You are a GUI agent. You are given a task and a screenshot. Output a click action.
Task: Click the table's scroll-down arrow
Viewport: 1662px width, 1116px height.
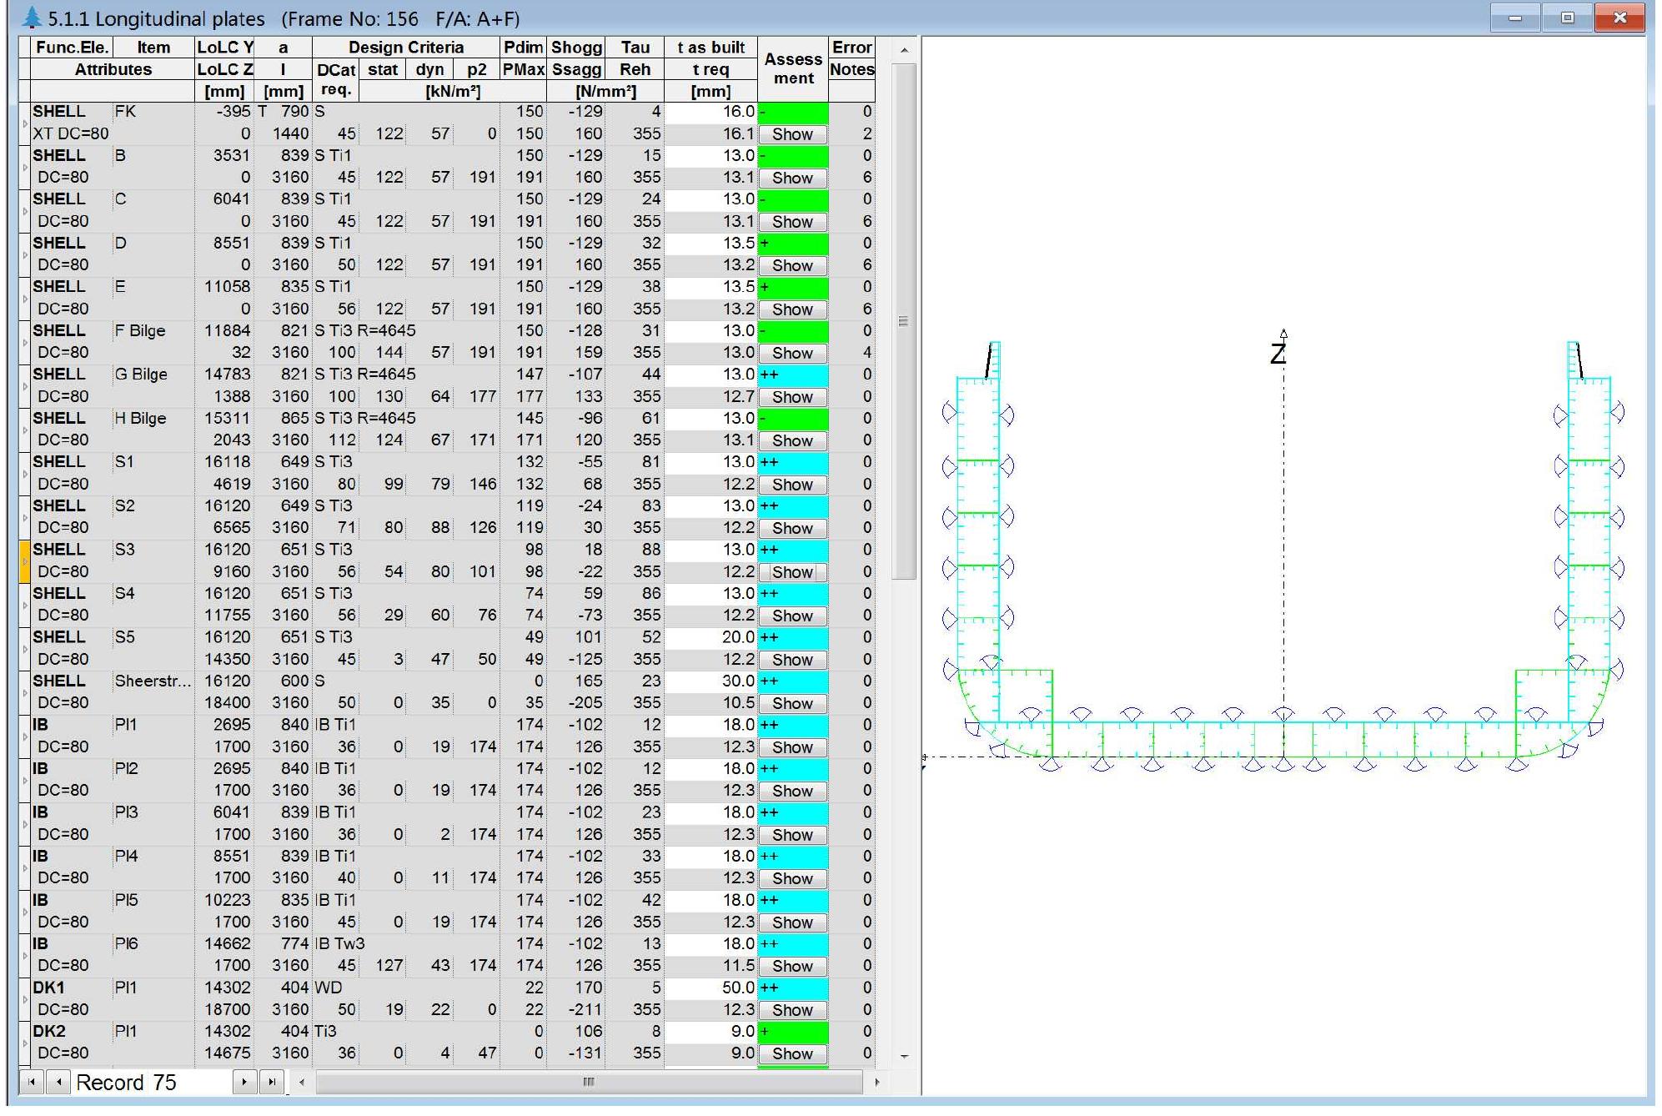(904, 1056)
